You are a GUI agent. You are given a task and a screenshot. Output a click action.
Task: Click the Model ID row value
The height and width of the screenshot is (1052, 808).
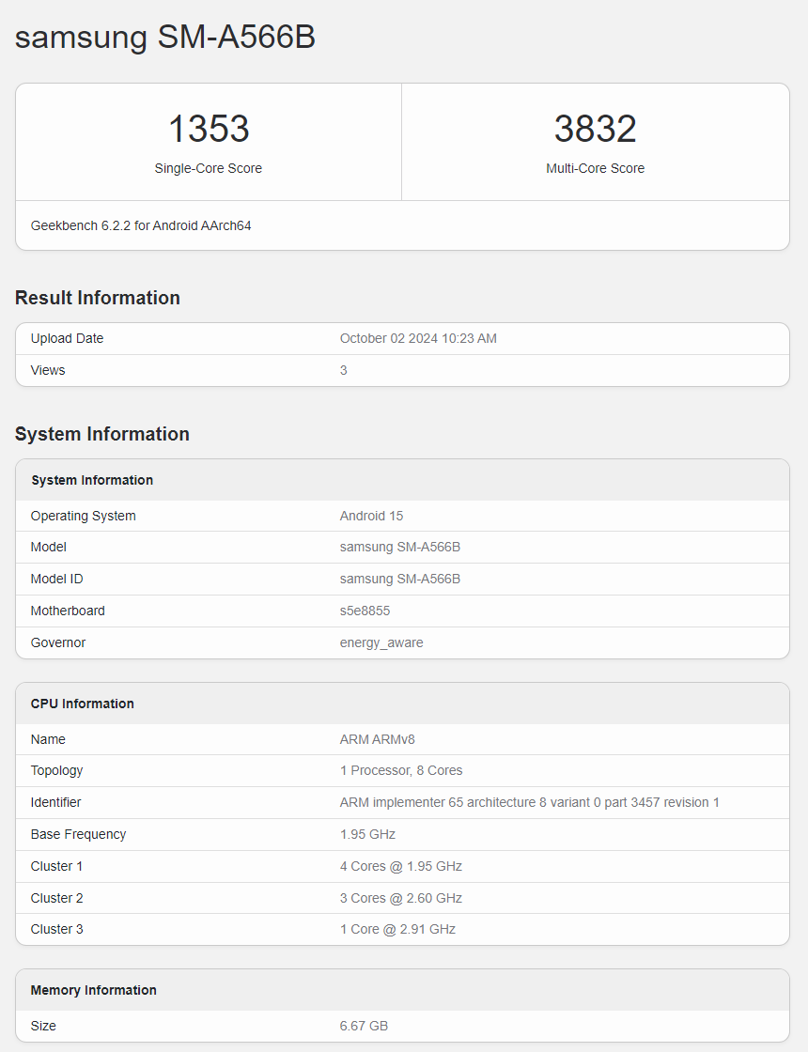400,579
